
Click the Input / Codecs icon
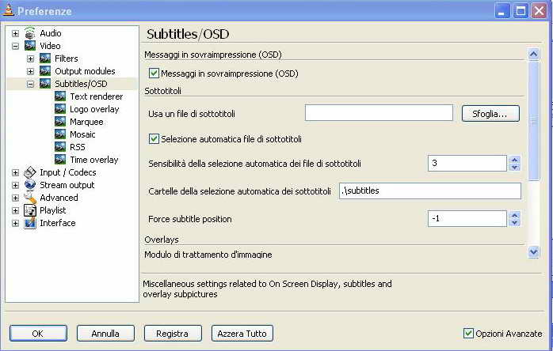tap(30, 172)
